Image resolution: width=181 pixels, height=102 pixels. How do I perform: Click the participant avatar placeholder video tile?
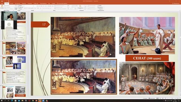coord(9,25)
